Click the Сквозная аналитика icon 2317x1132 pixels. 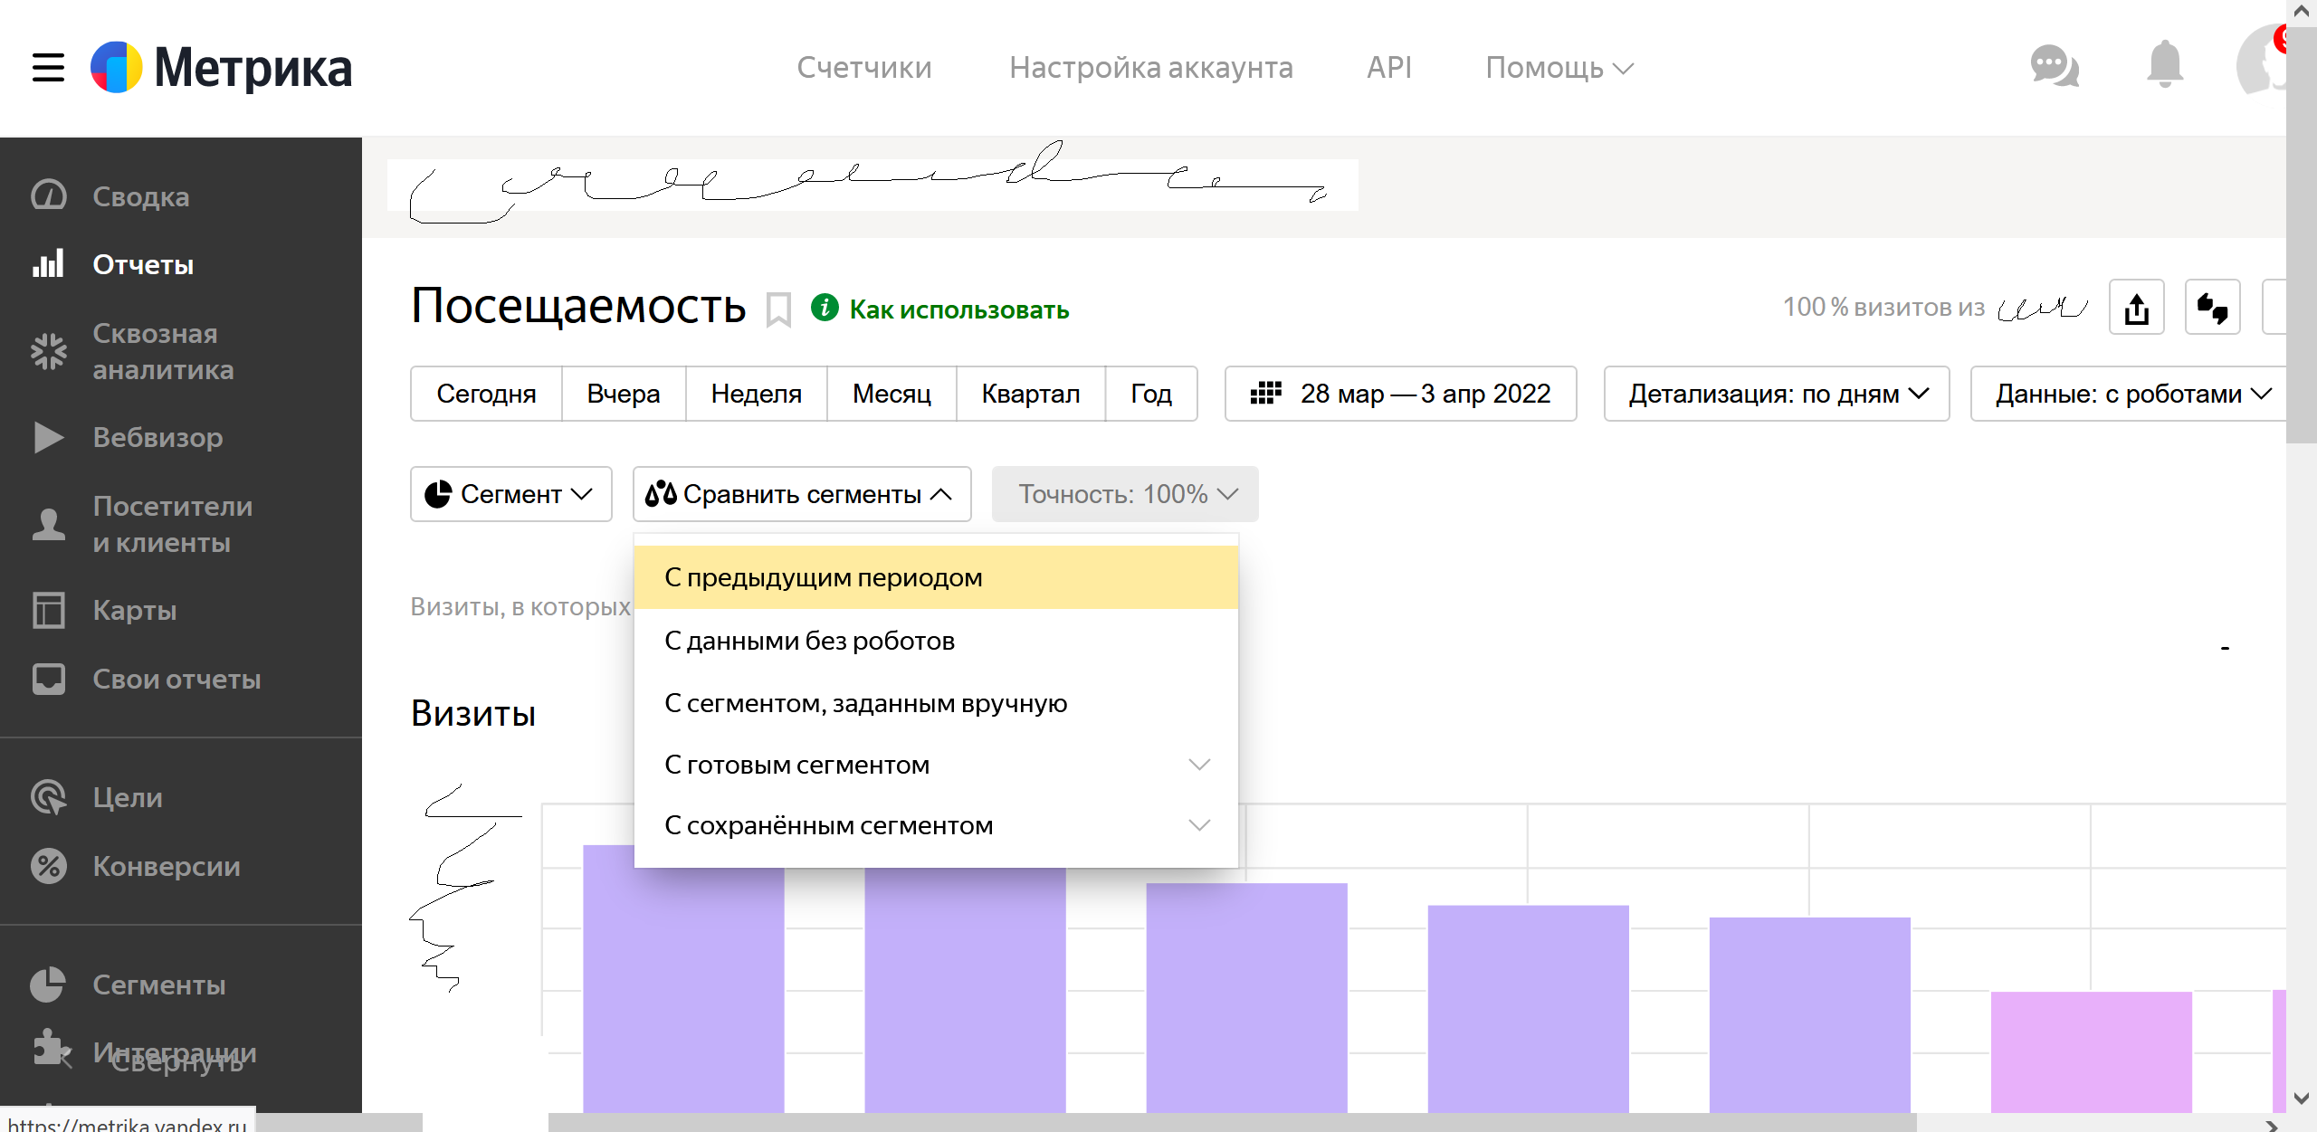tap(49, 351)
